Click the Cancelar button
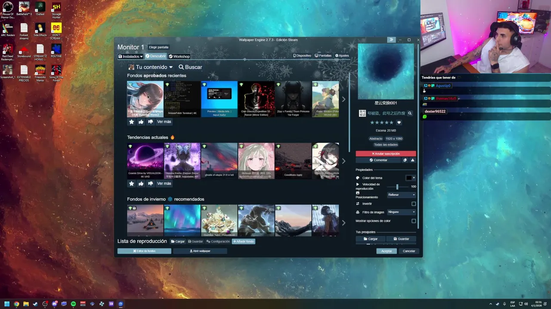This screenshot has width=551, height=309. pyautogui.click(x=409, y=251)
